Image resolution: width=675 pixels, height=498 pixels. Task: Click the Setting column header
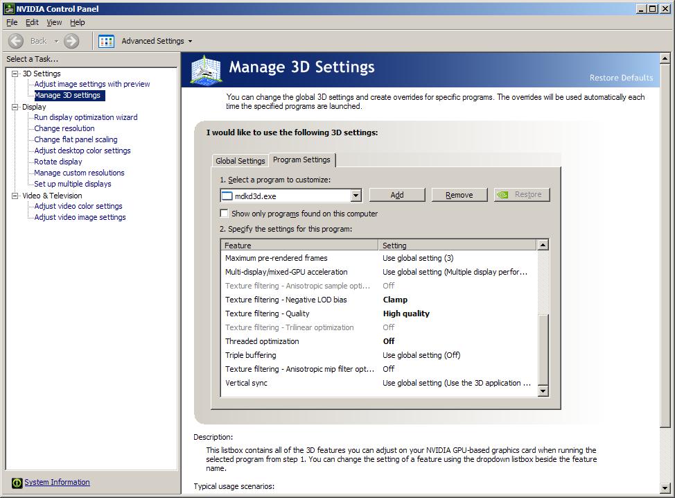coord(457,245)
